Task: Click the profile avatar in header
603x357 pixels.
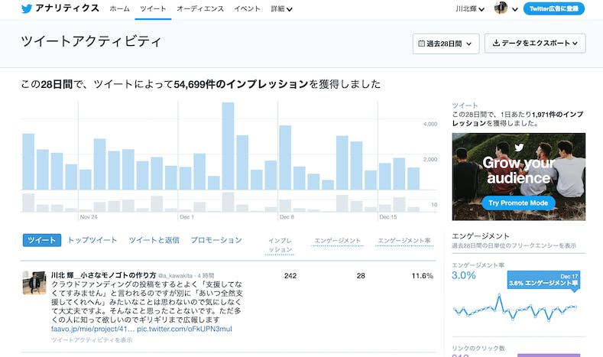Action: [x=501, y=8]
